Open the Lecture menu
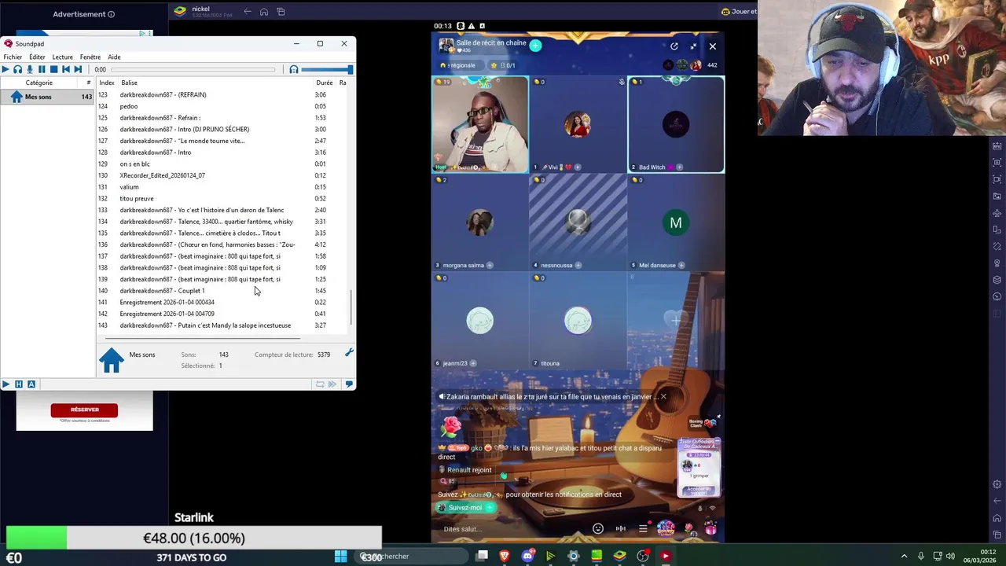 click(63, 57)
